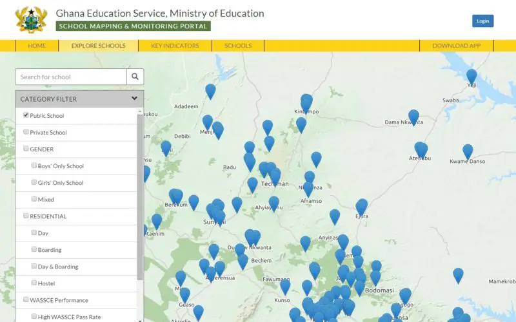The image size is (516, 322).
Task: Select the map pin at Kintampo
Action: pos(306,103)
